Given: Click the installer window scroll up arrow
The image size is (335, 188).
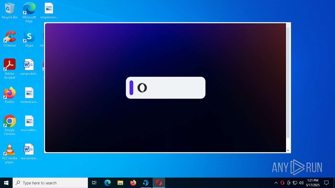Looking at the screenshot, I should 288,25.
